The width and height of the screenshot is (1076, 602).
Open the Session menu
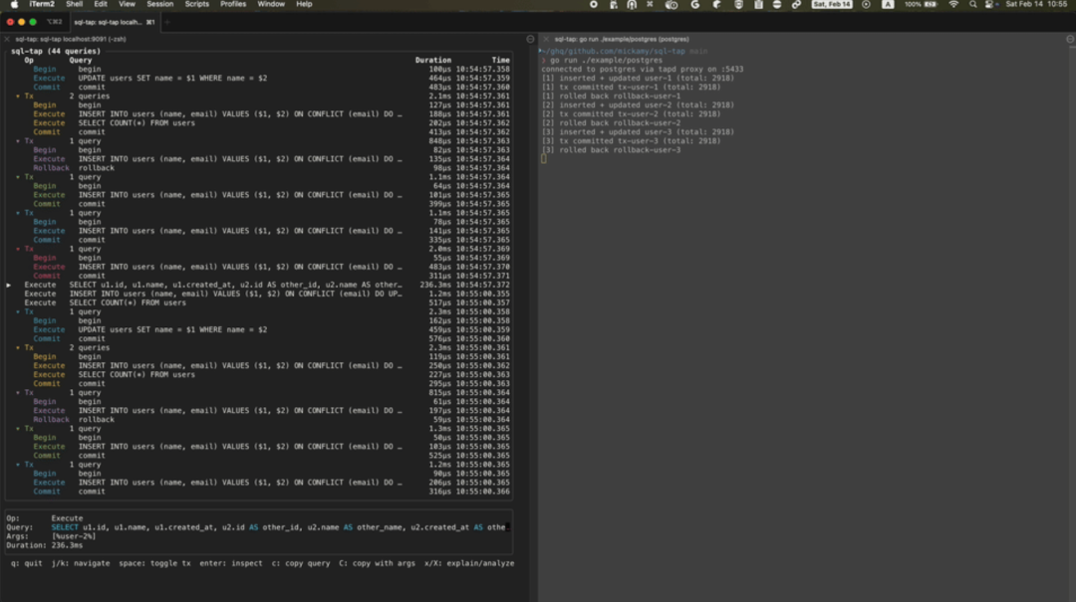pos(159,5)
